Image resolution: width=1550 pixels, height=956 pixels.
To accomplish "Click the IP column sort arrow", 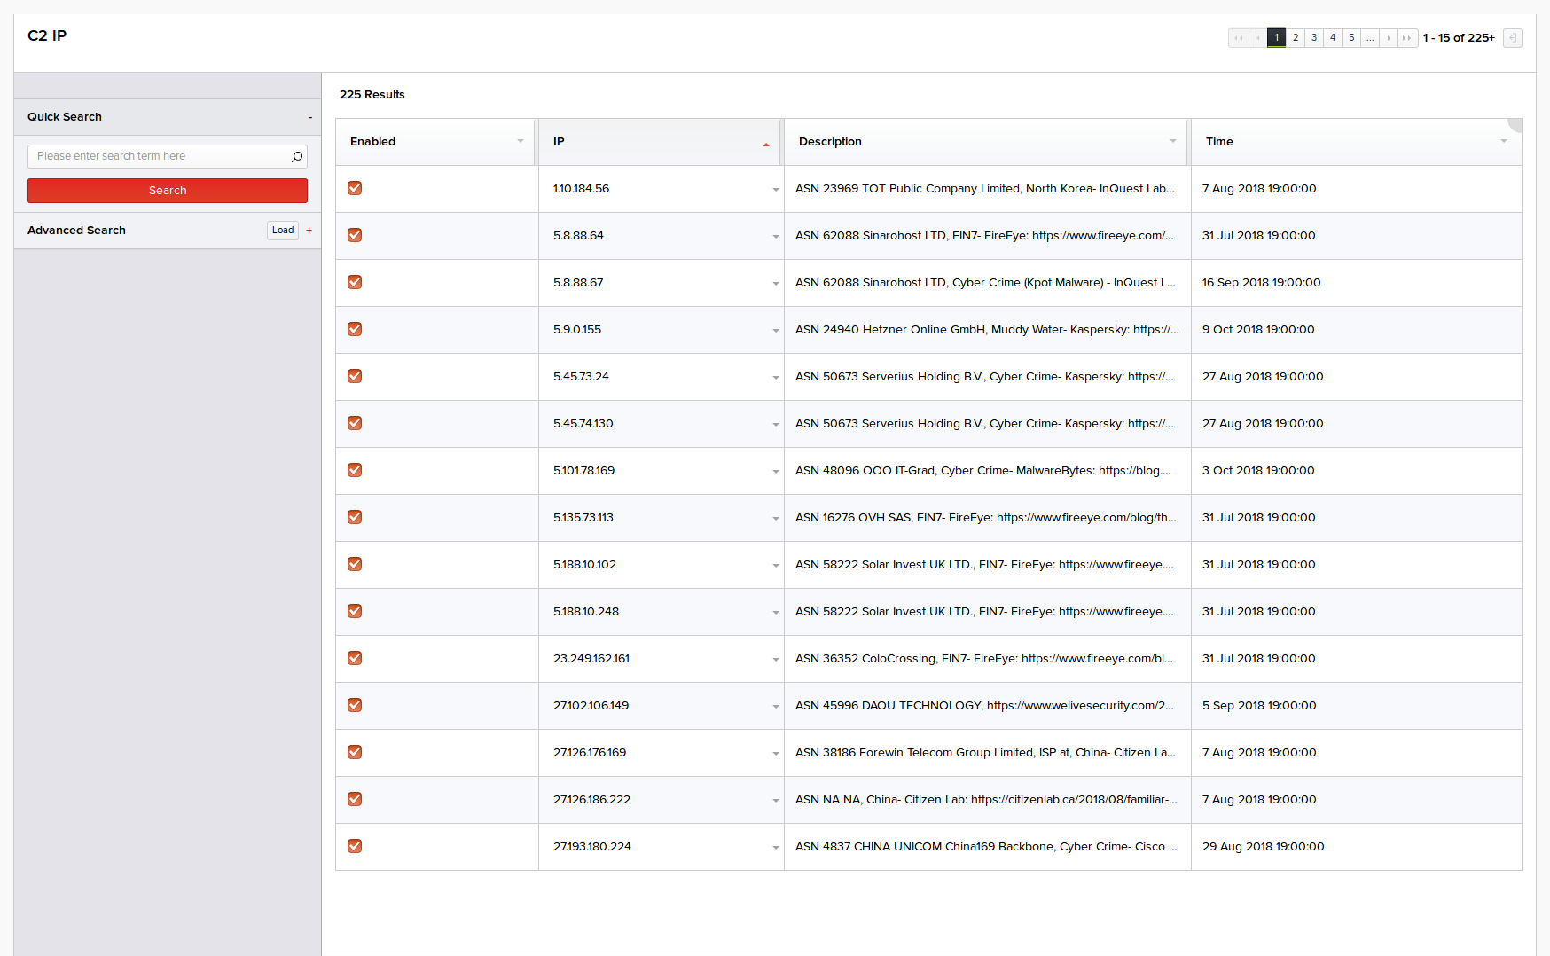I will 766,144.
